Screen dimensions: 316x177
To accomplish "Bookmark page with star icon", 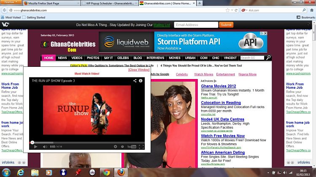I will (x=227, y=10).
